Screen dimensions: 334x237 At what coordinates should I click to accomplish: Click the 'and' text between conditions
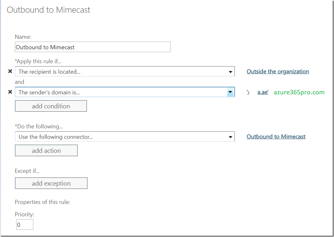[x=19, y=82]
